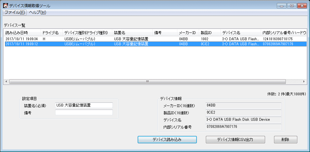Click the horizontal scrollbar thumb
The image size is (310, 152).
(x=147, y=81)
